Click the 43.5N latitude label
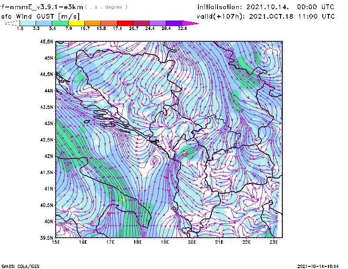 pos(47,107)
